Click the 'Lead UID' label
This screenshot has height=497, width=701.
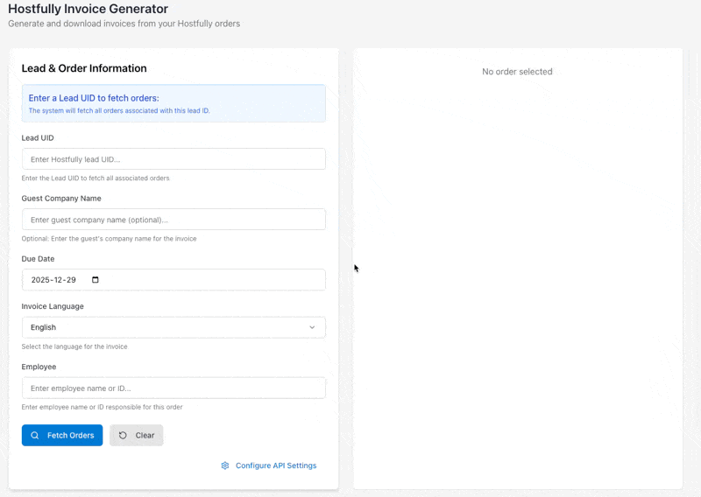coord(38,138)
